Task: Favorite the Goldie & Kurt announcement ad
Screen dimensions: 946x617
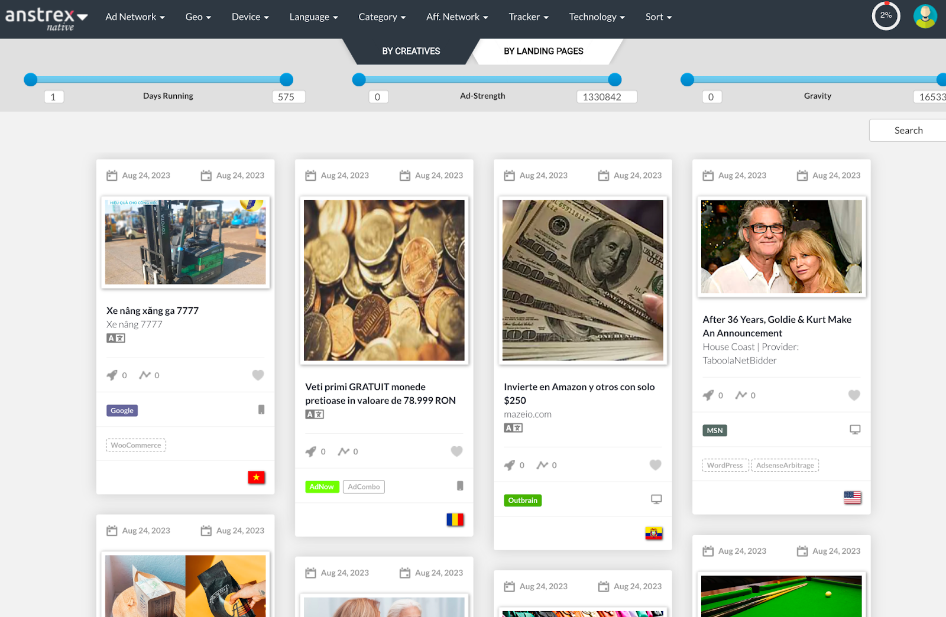Action: [x=854, y=395]
